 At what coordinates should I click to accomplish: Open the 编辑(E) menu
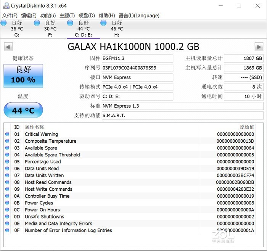(29, 16)
